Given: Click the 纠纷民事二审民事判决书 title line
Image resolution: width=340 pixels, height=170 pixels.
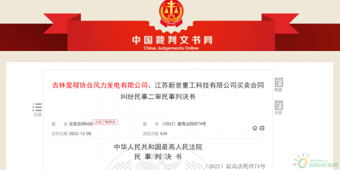Looking at the screenshot, I should (x=158, y=97).
